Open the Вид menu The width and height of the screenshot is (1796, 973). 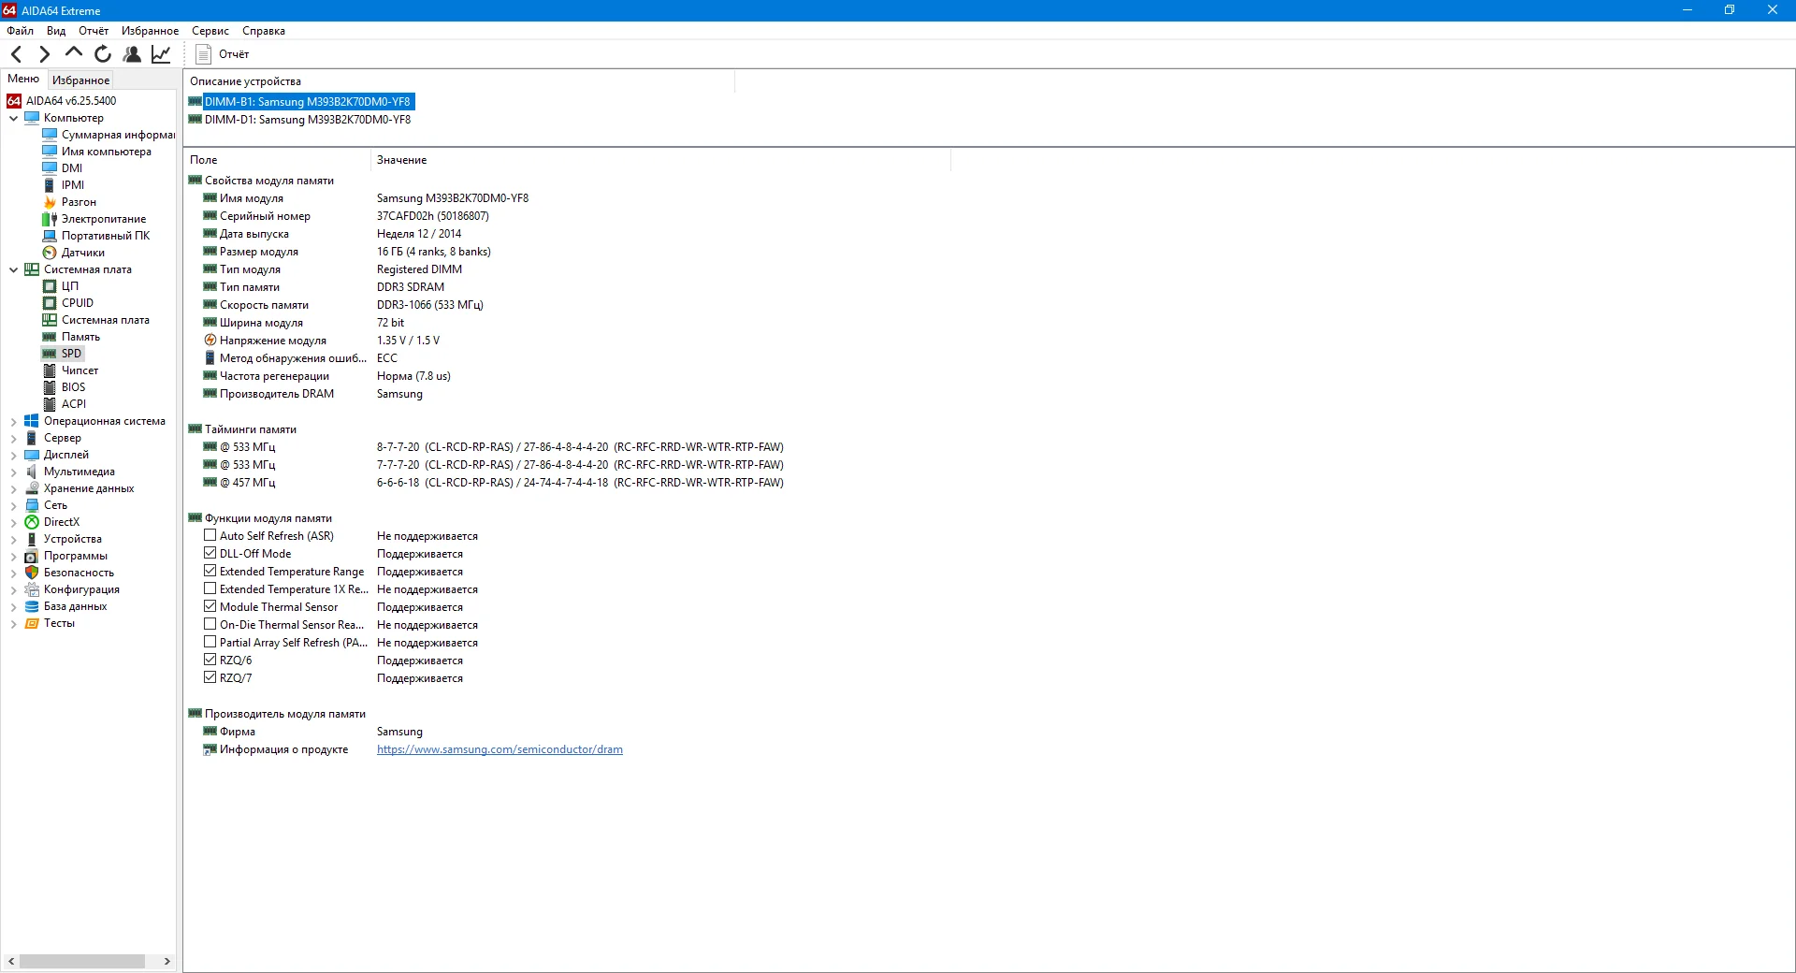click(56, 31)
